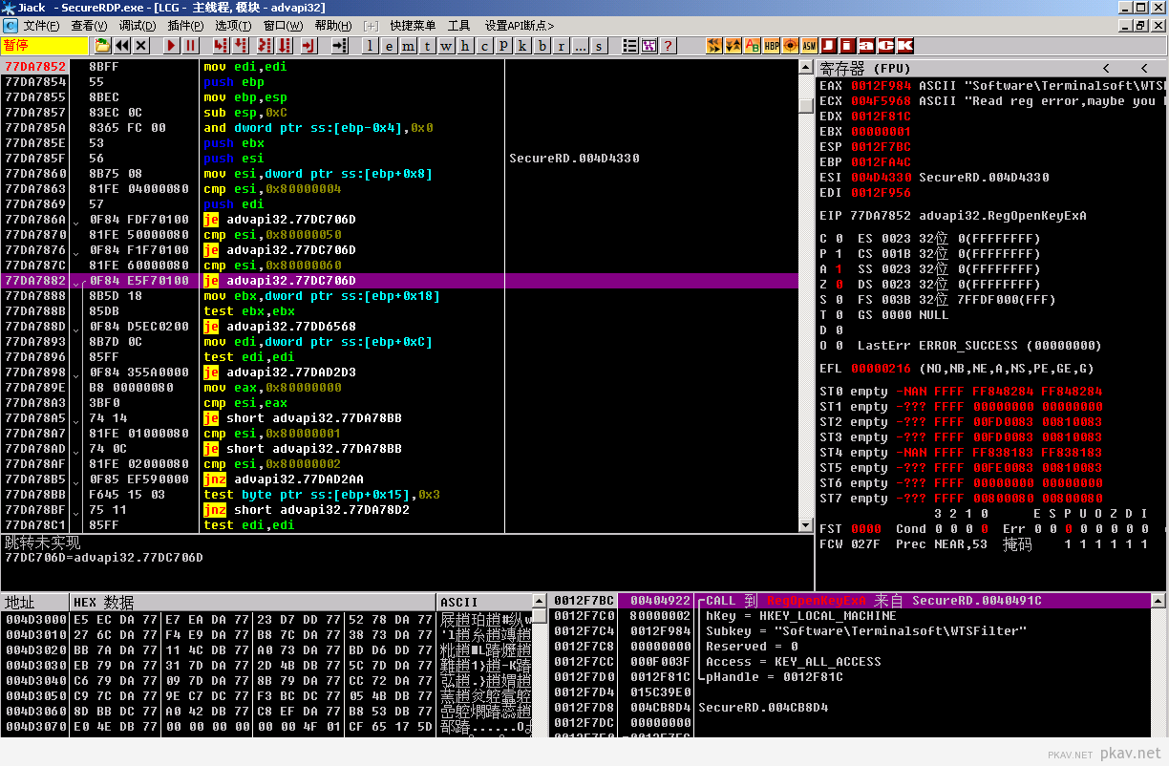
Task: Open Run trace with '...' button
Action: pos(581,46)
